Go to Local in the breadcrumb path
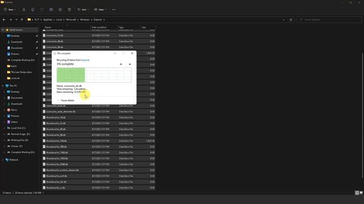364x204 pixels. pos(59,20)
